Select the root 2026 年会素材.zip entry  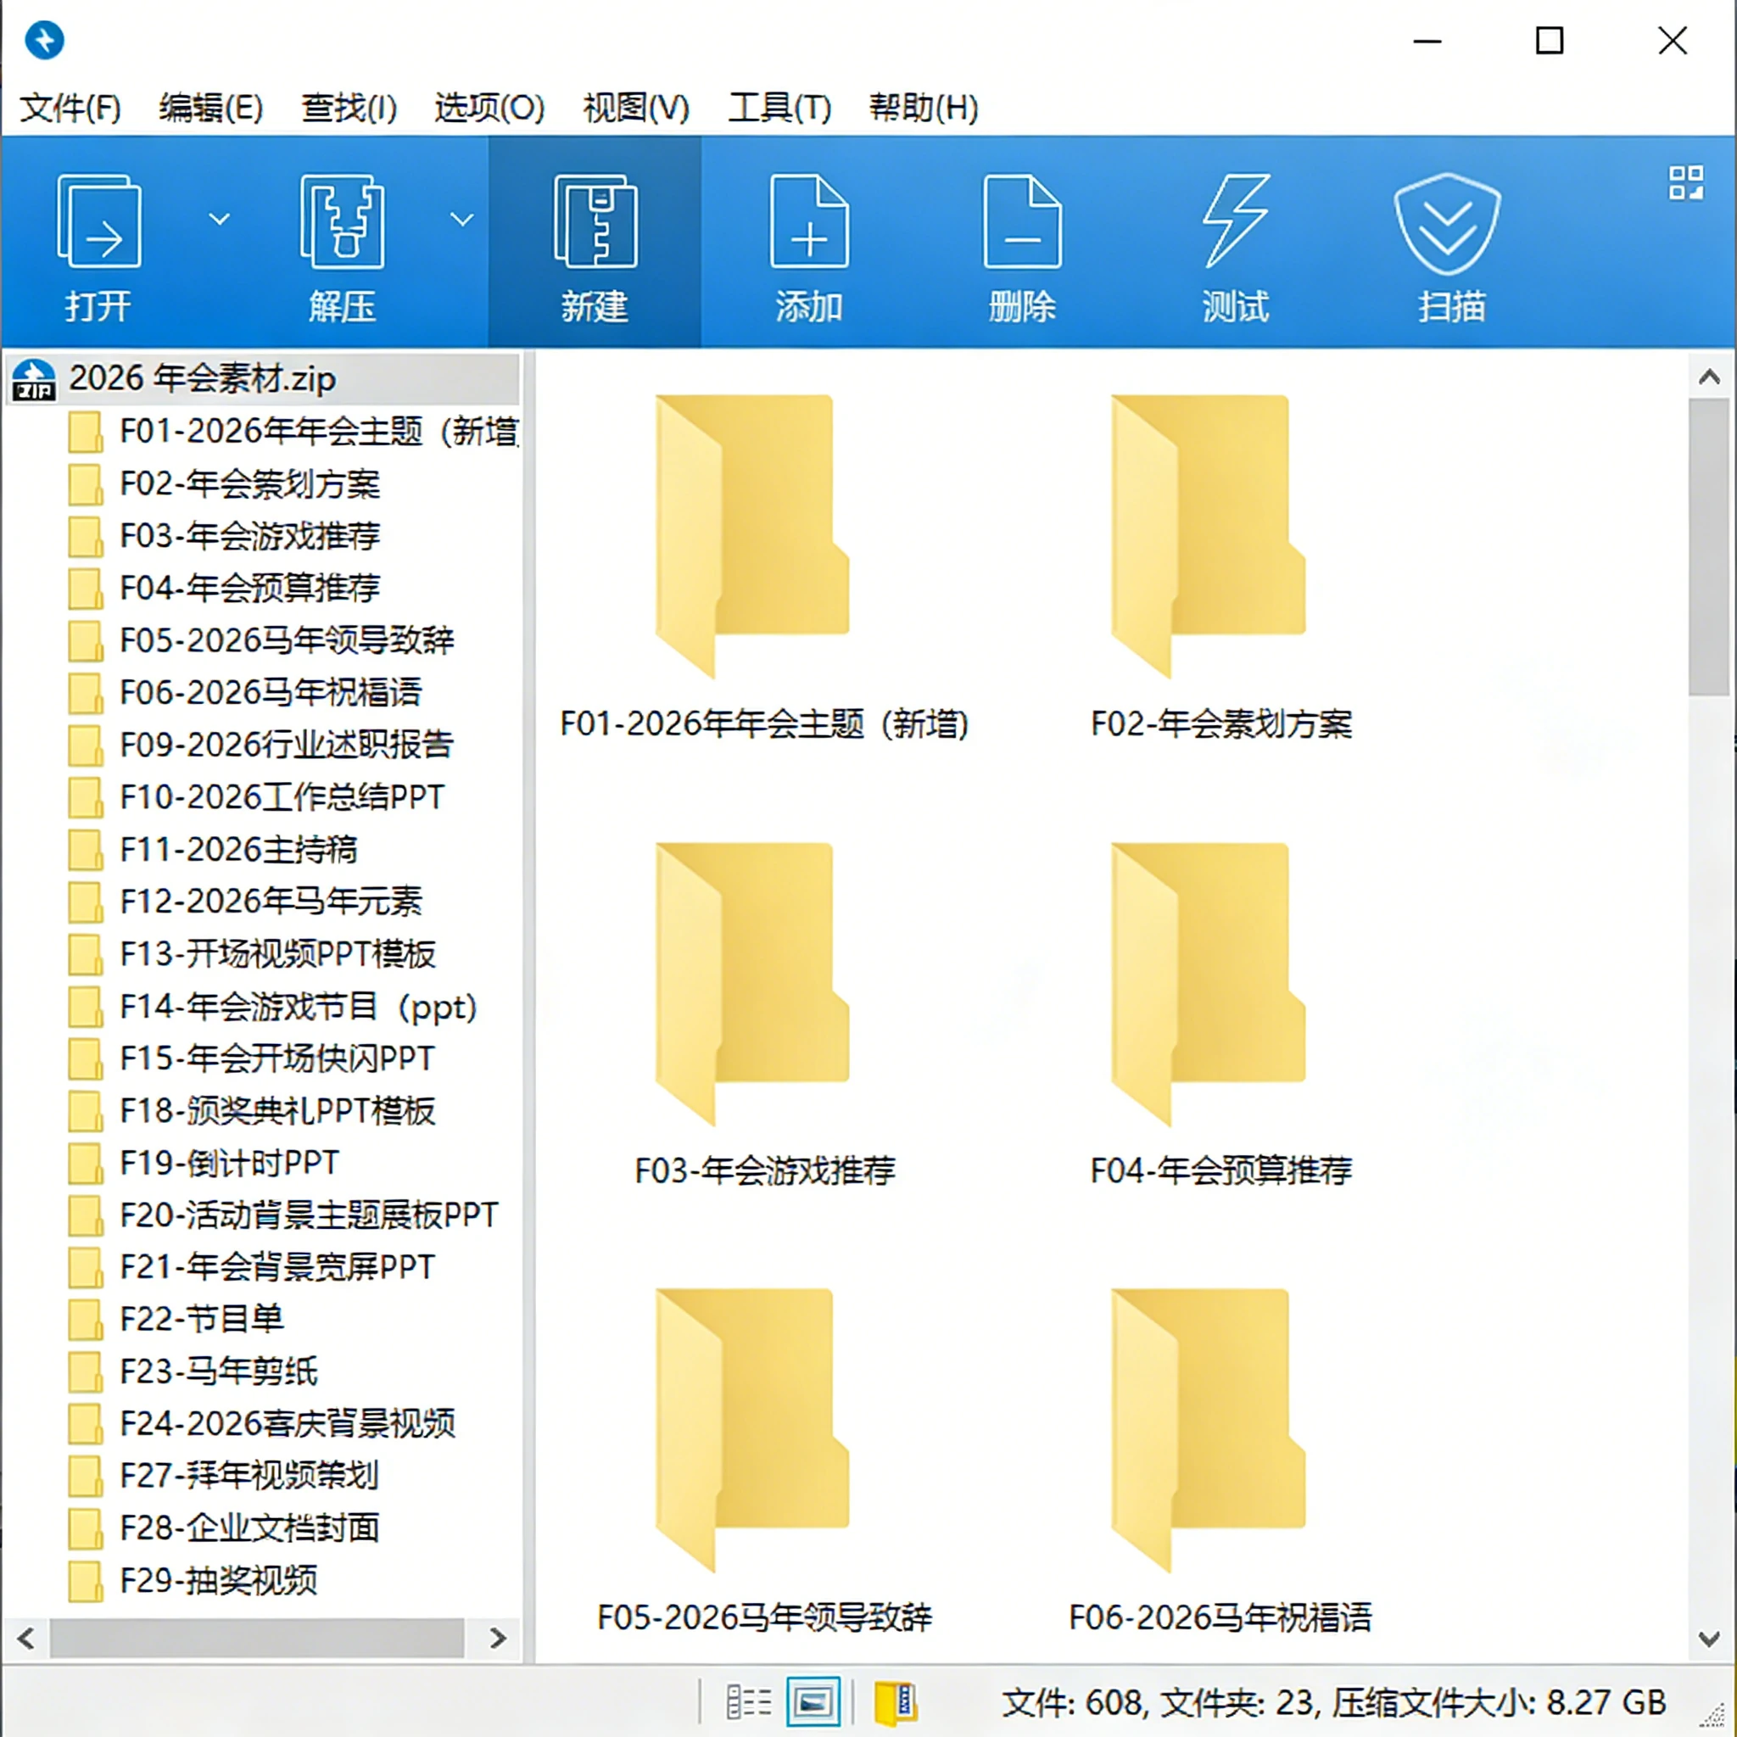(x=203, y=377)
